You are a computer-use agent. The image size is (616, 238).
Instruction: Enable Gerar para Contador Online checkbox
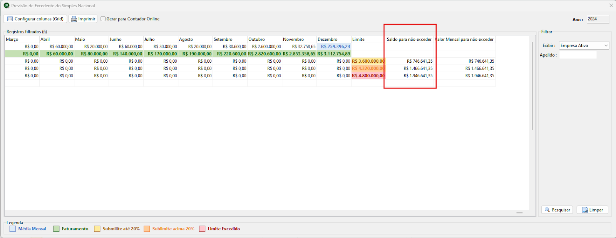pos(103,19)
